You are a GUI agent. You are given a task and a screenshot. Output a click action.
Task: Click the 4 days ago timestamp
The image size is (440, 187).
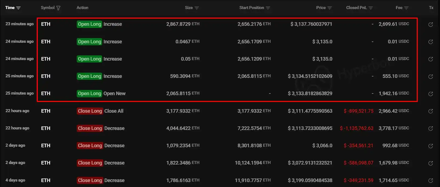click(15, 180)
